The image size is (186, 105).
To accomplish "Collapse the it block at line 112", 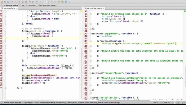I will point(91,61).
